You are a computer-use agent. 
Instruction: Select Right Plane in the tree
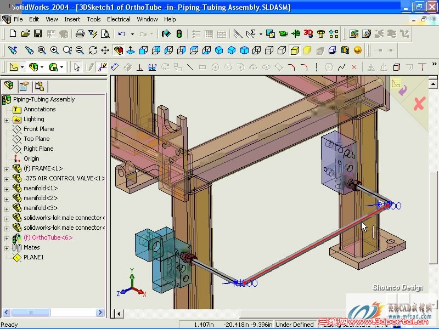(x=38, y=149)
